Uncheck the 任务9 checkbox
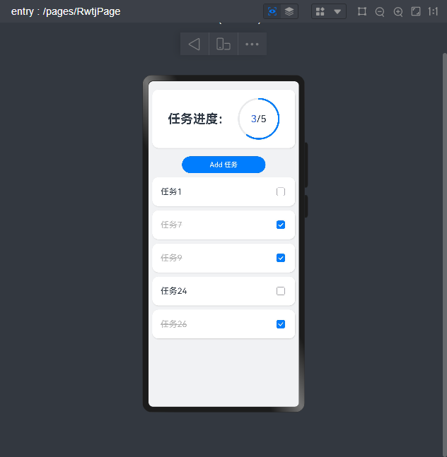This screenshot has width=447, height=457. (281, 258)
